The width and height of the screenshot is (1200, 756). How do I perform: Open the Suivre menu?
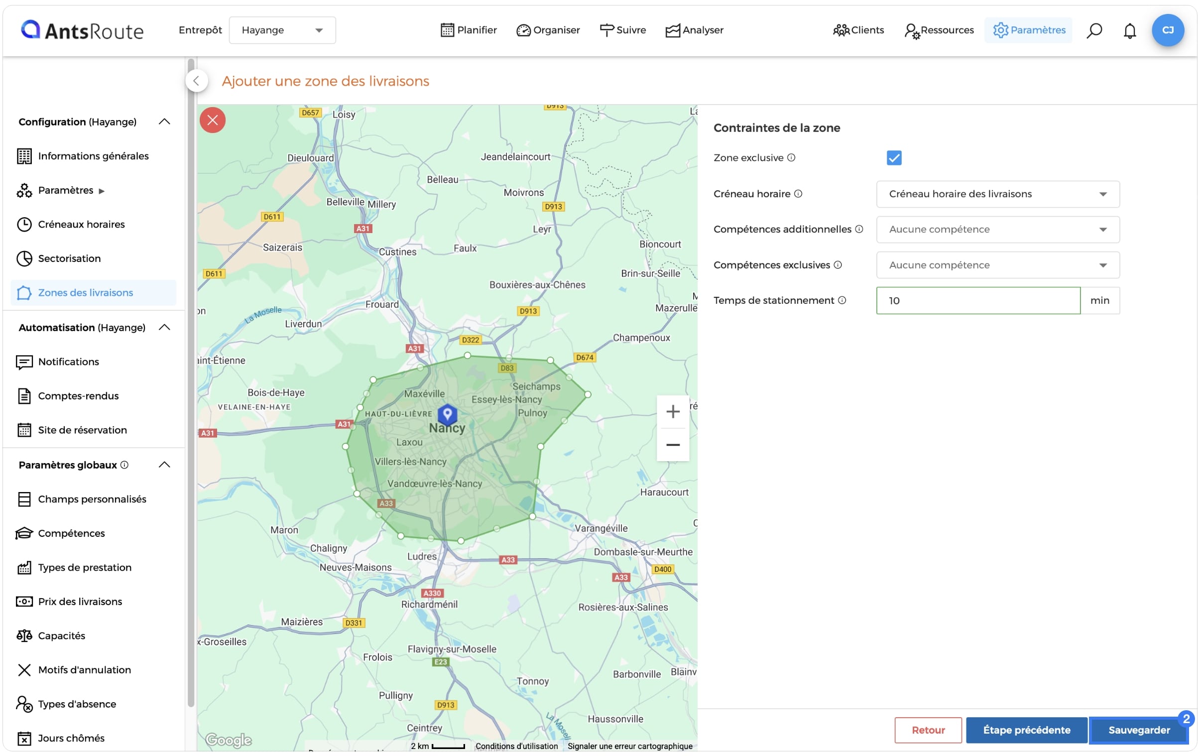[622, 30]
